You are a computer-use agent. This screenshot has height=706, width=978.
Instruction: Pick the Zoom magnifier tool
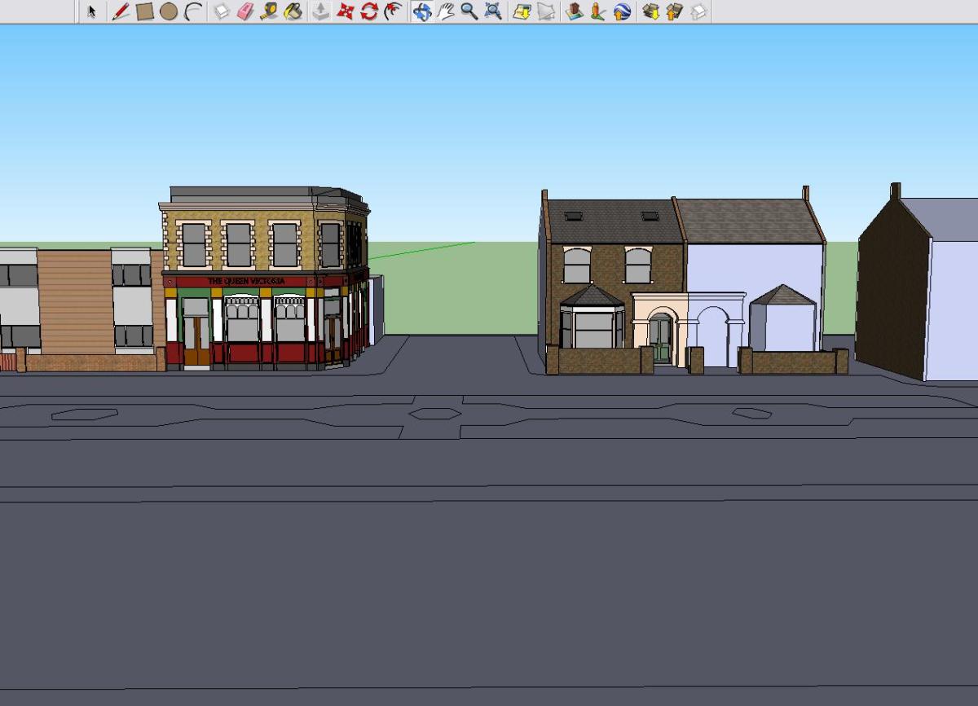click(x=469, y=11)
